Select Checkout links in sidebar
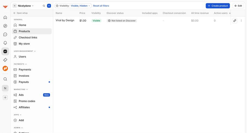Image resolution: width=247 pixels, height=133 pixels. (x=28, y=37)
